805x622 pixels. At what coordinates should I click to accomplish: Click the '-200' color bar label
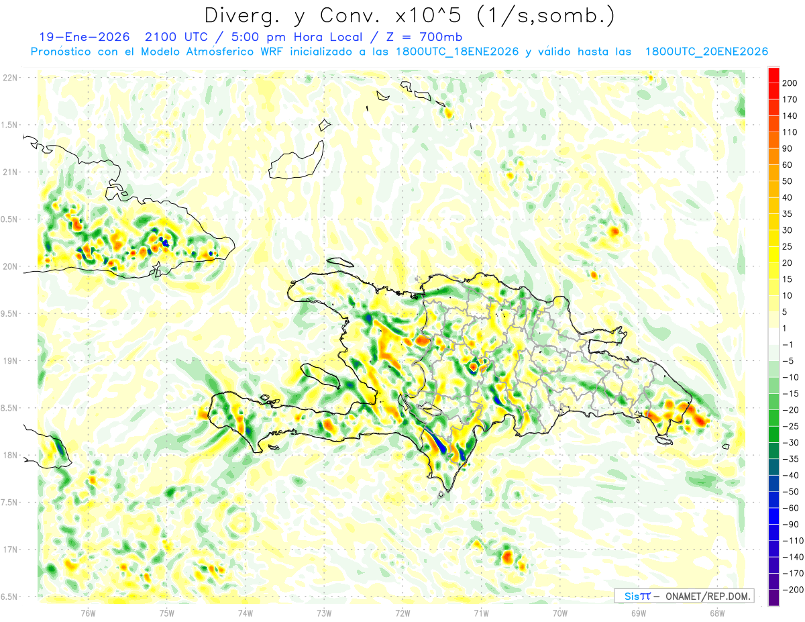pyautogui.click(x=794, y=590)
